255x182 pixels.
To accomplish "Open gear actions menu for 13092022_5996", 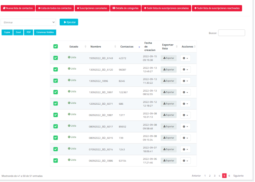I will (185, 81).
